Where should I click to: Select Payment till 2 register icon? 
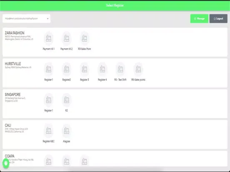66,39
